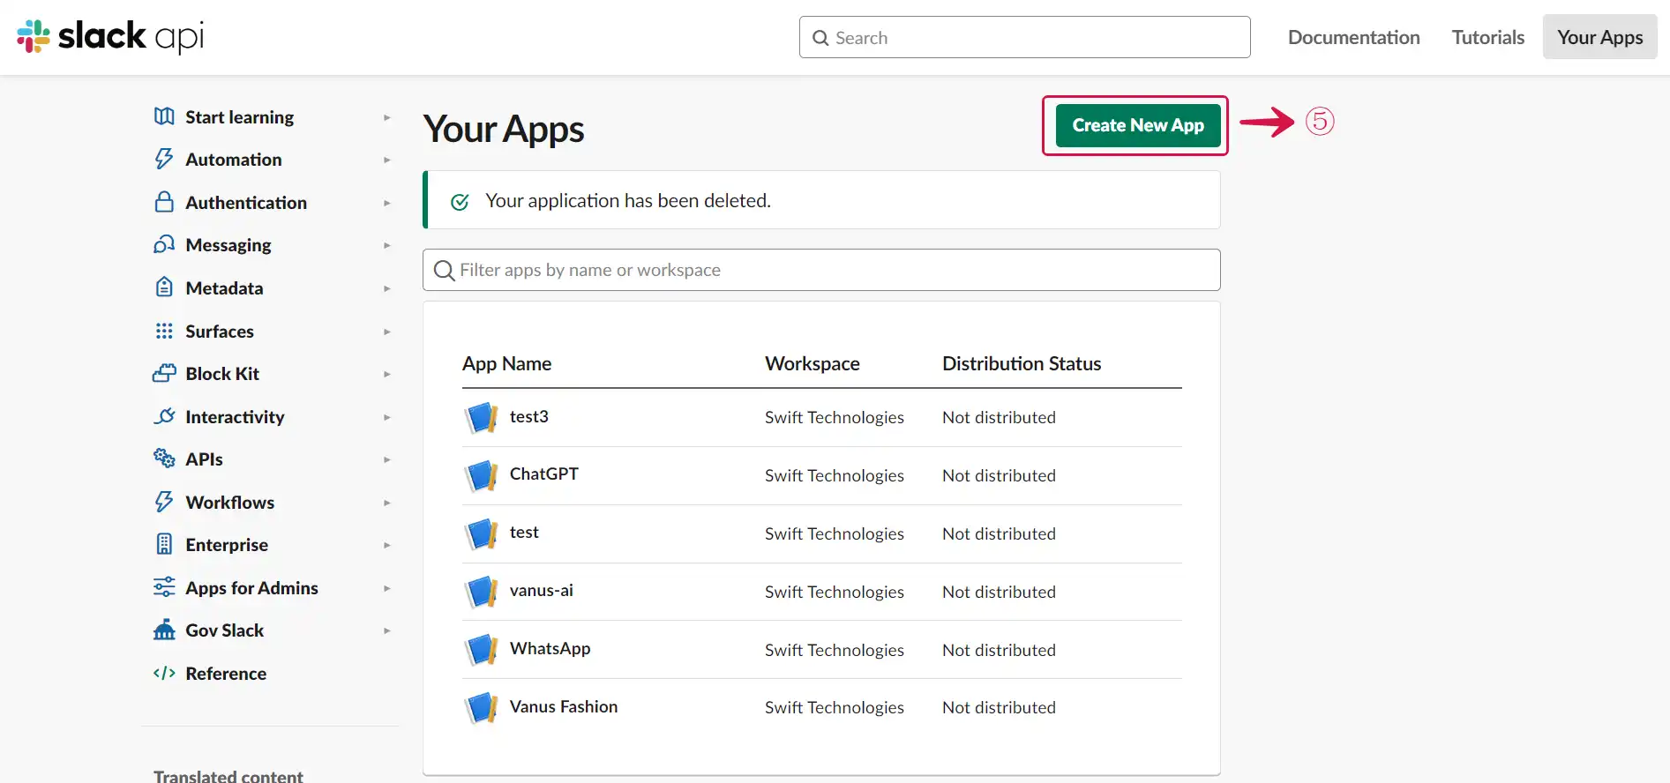The height and width of the screenshot is (783, 1670).
Task: Click the Start learning book icon
Action: [164, 116]
